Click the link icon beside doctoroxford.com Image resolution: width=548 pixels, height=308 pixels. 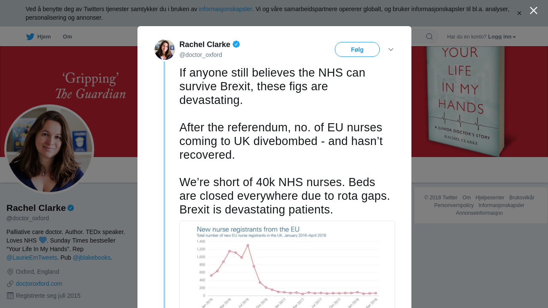[10, 284]
